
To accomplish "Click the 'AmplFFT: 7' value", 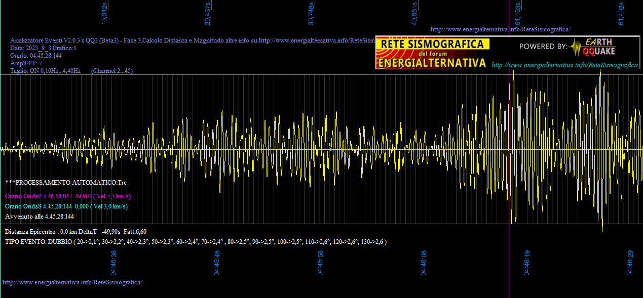I will coord(26,63).
